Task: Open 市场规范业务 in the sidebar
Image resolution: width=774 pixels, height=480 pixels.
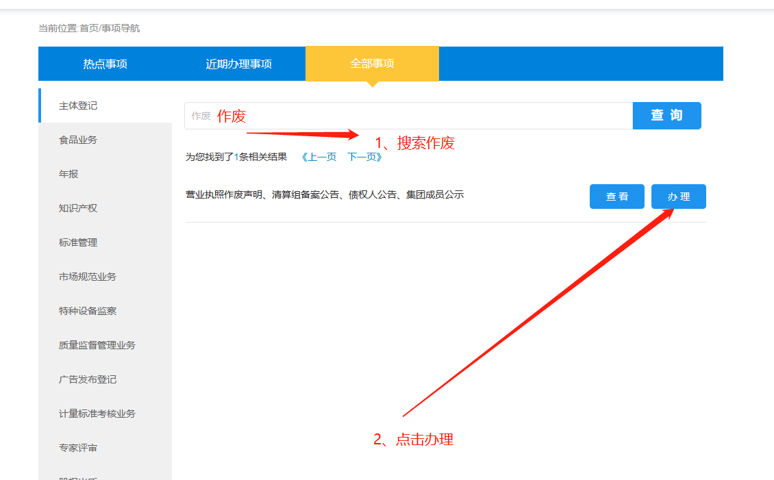Action: point(88,277)
